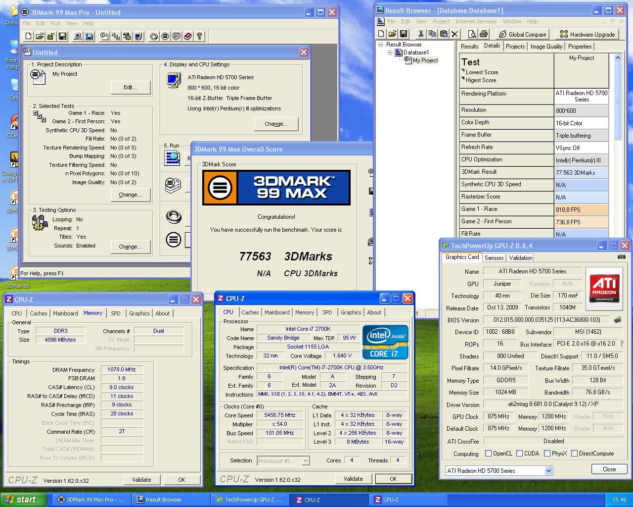The width and height of the screenshot is (633, 507).
Task: Open the Validation tab in GPU-Z
Action: [521, 258]
